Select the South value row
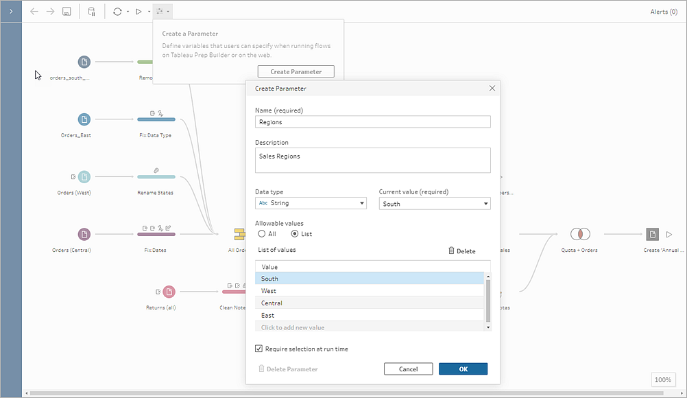Viewport: 687px width, 398px height. [x=370, y=279]
